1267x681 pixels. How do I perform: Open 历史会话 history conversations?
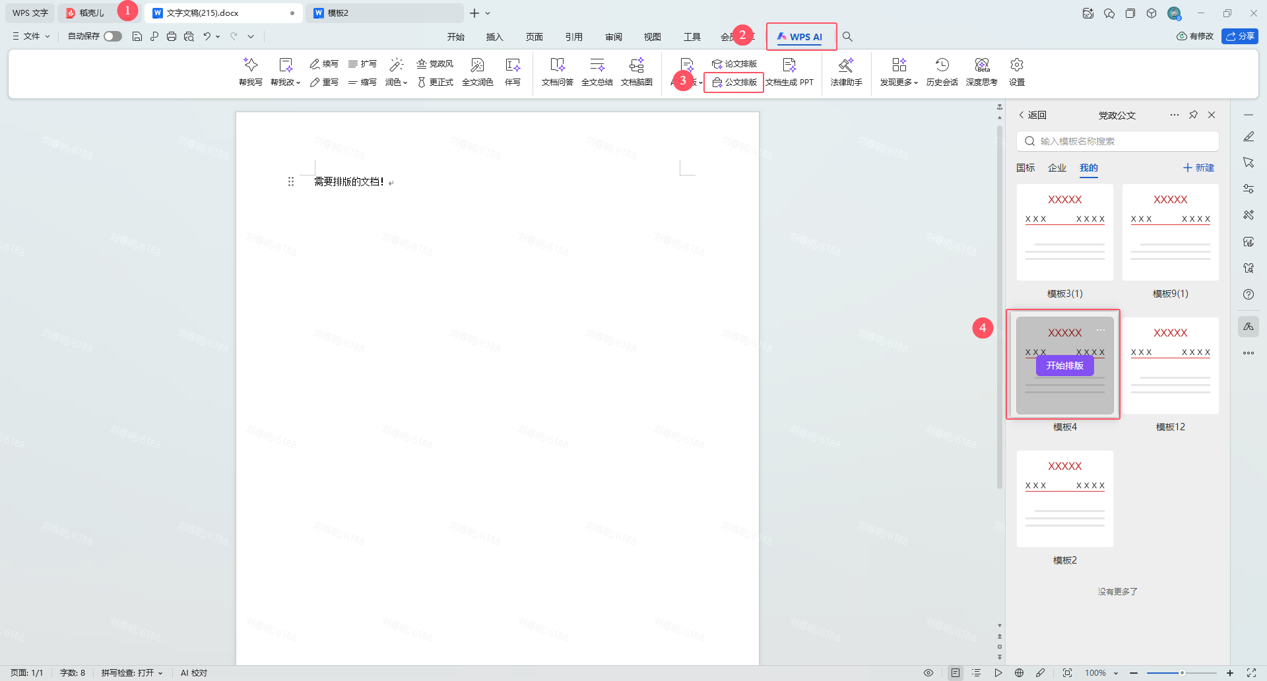[x=942, y=65]
